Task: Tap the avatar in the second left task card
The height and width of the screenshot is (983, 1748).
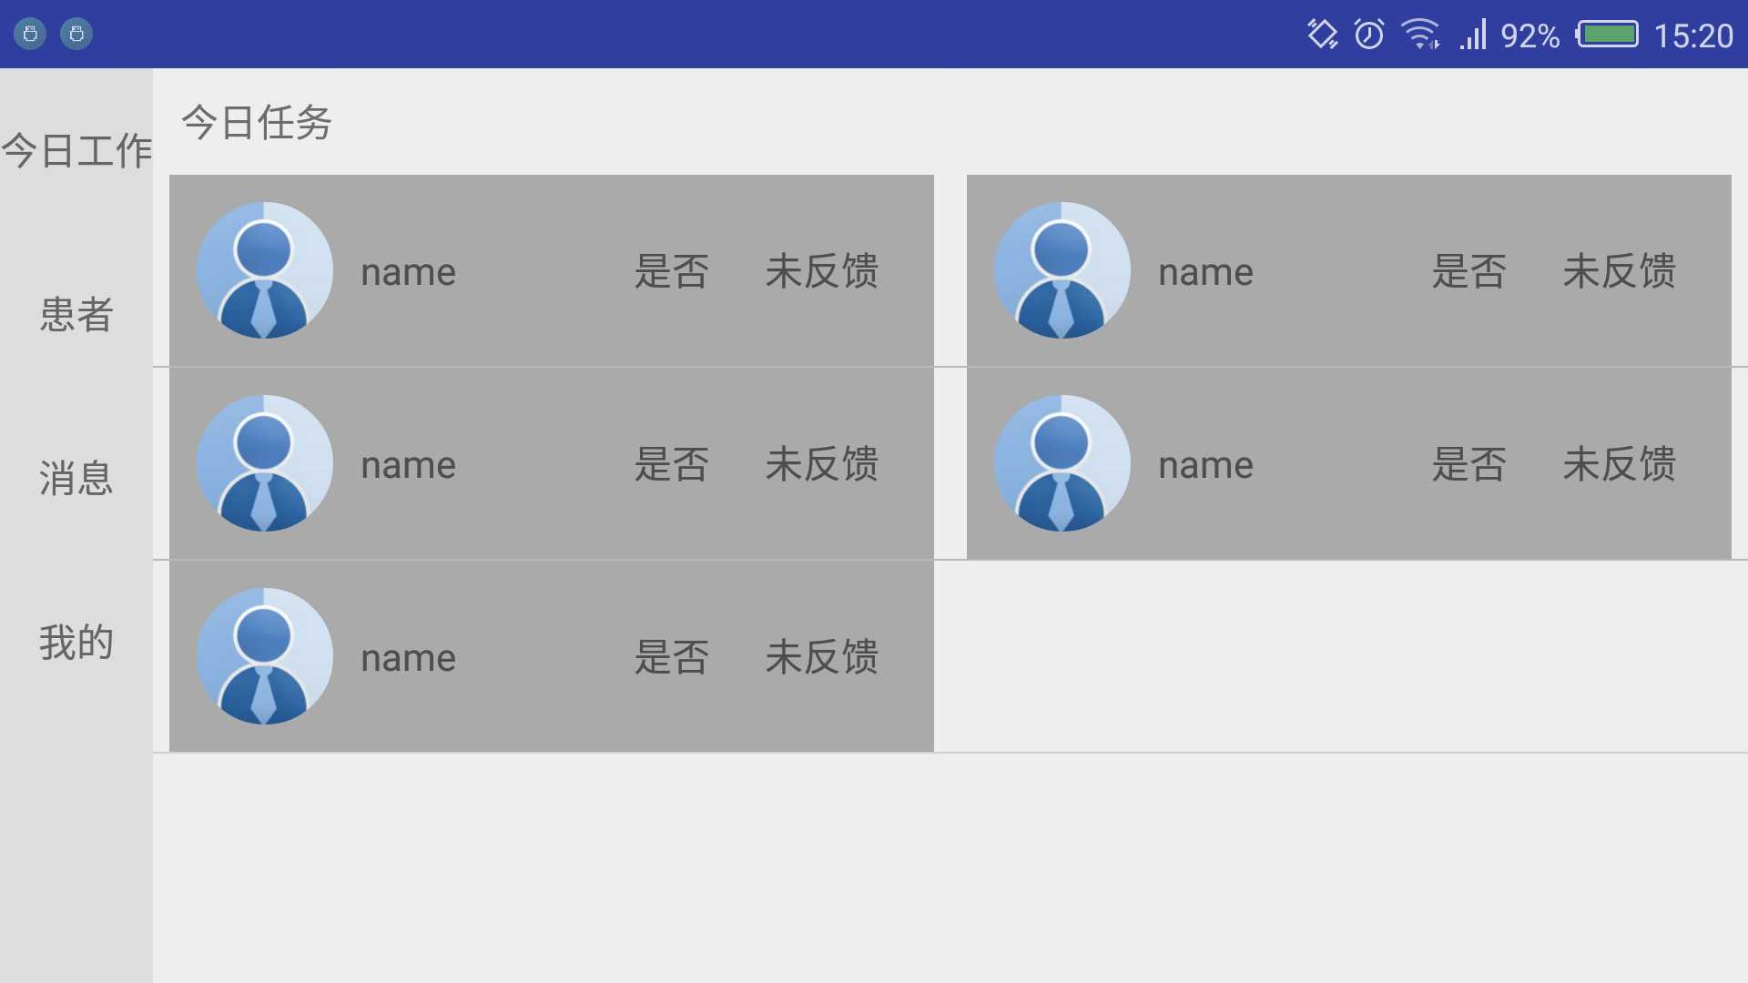Action: pos(263,462)
